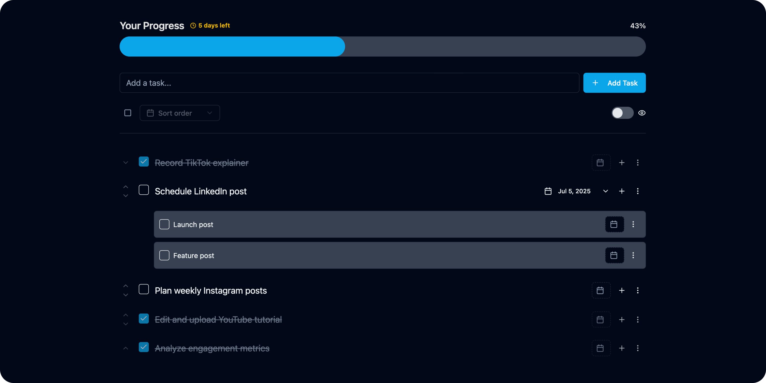Click calendar icon on Record TikTok explainer
Image resolution: width=766 pixels, height=383 pixels.
pos(600,163)
